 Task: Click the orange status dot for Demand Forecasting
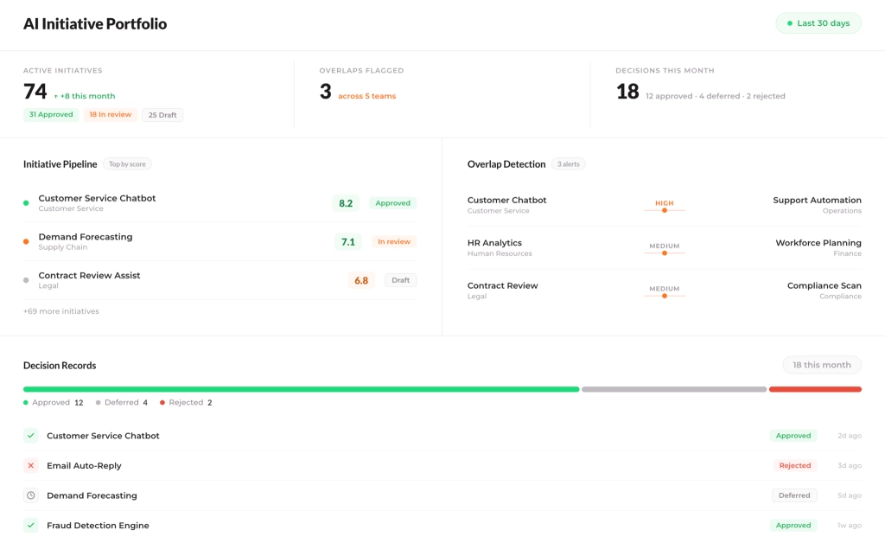coord(26,242)
